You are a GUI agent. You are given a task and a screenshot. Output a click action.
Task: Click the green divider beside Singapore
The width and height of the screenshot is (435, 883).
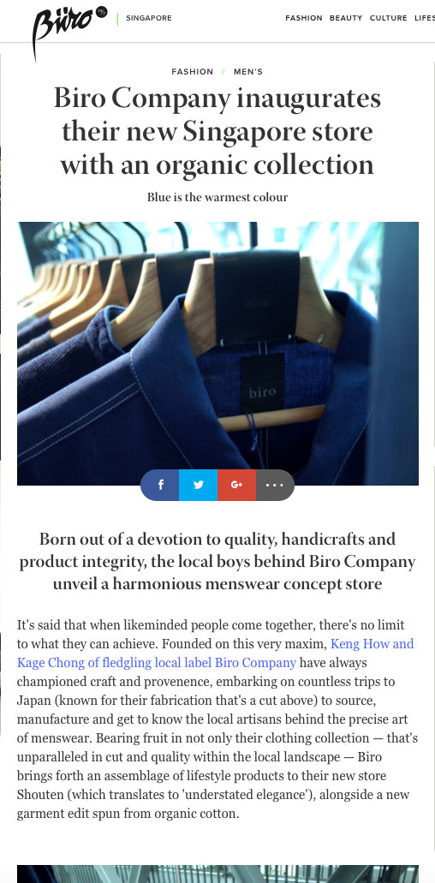click(x=117, y=19)
